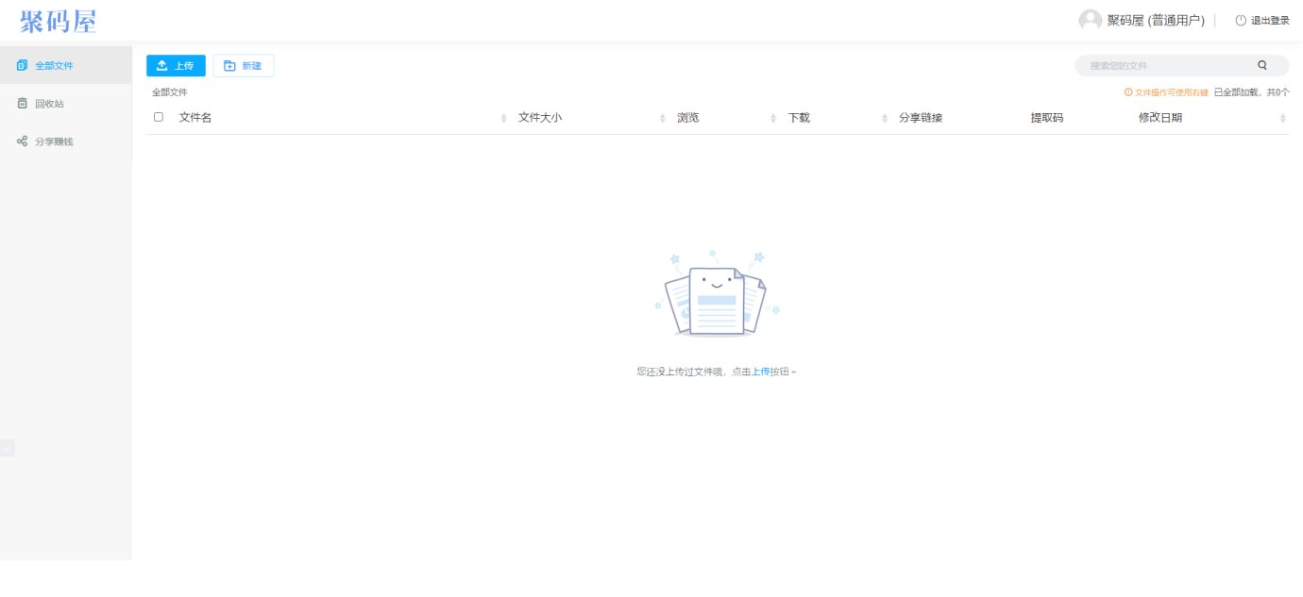Toggle sort arrows of 浏览 column
The height and width of the screenshot is (597, 1303).
[x=773, y=118]
